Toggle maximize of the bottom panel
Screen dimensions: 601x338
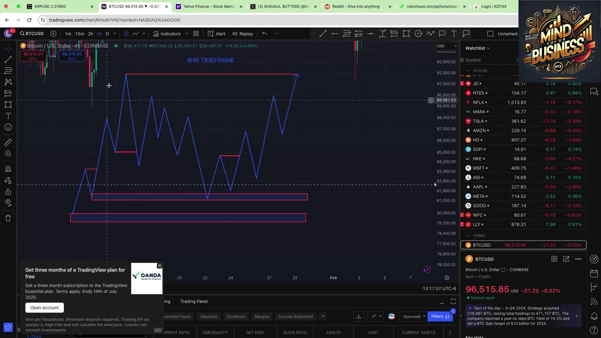[453, 301]
